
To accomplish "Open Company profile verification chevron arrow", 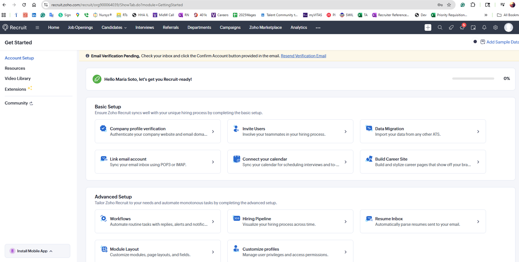I will (213, 132).
